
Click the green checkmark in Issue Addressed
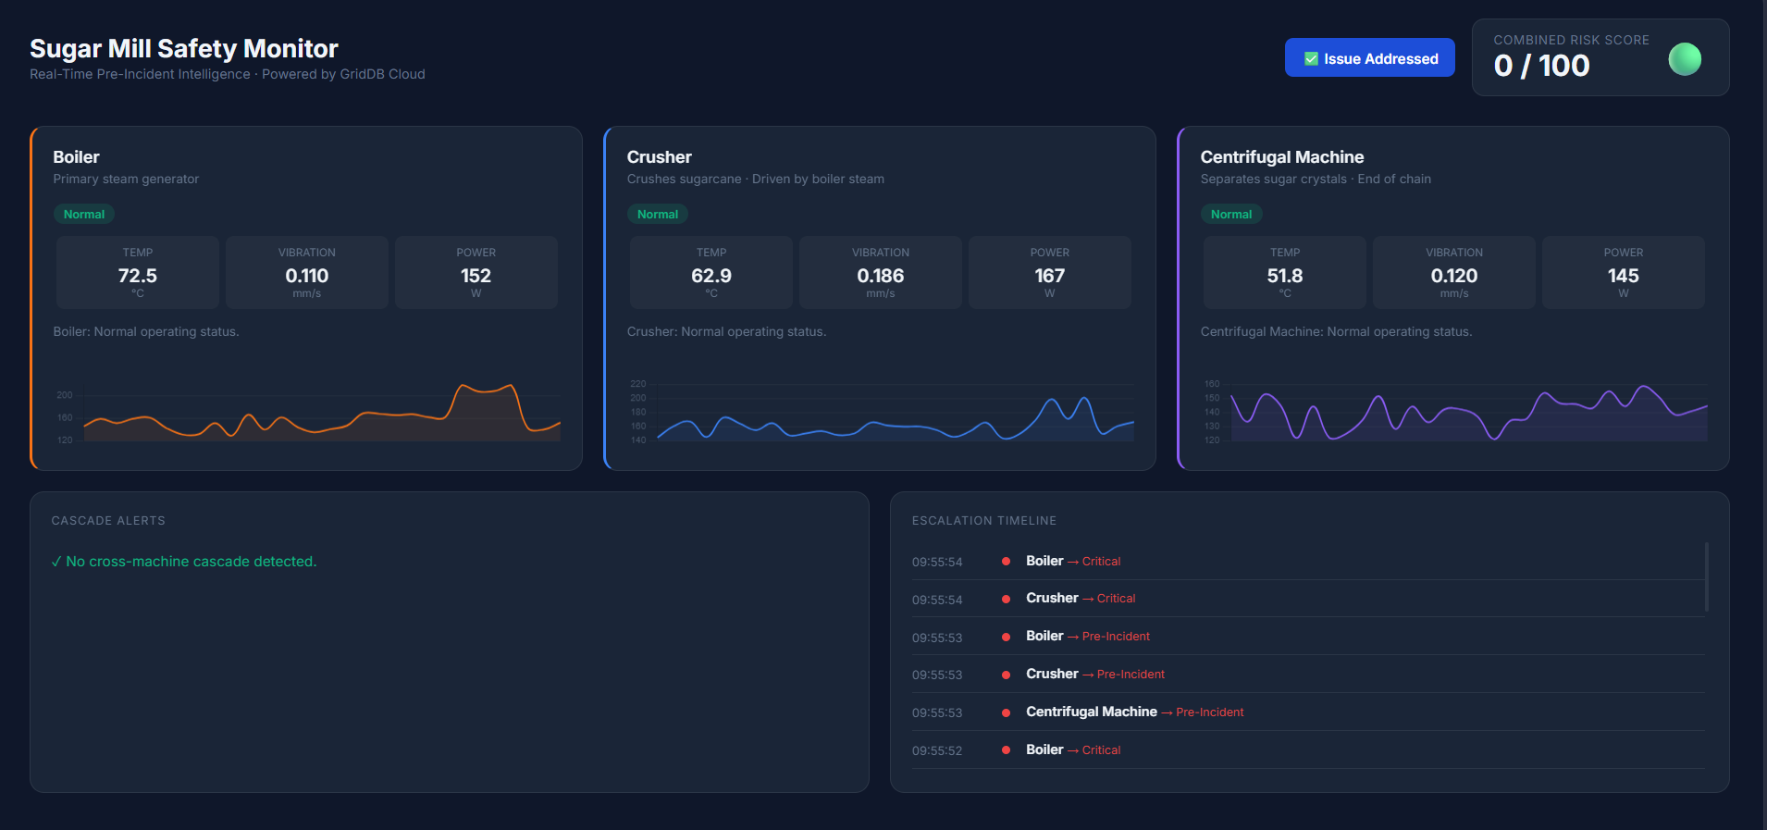tap(1311, 59)
